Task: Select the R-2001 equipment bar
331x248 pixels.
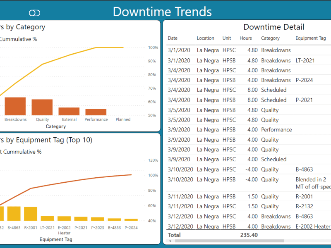Action: pos(31,214)
